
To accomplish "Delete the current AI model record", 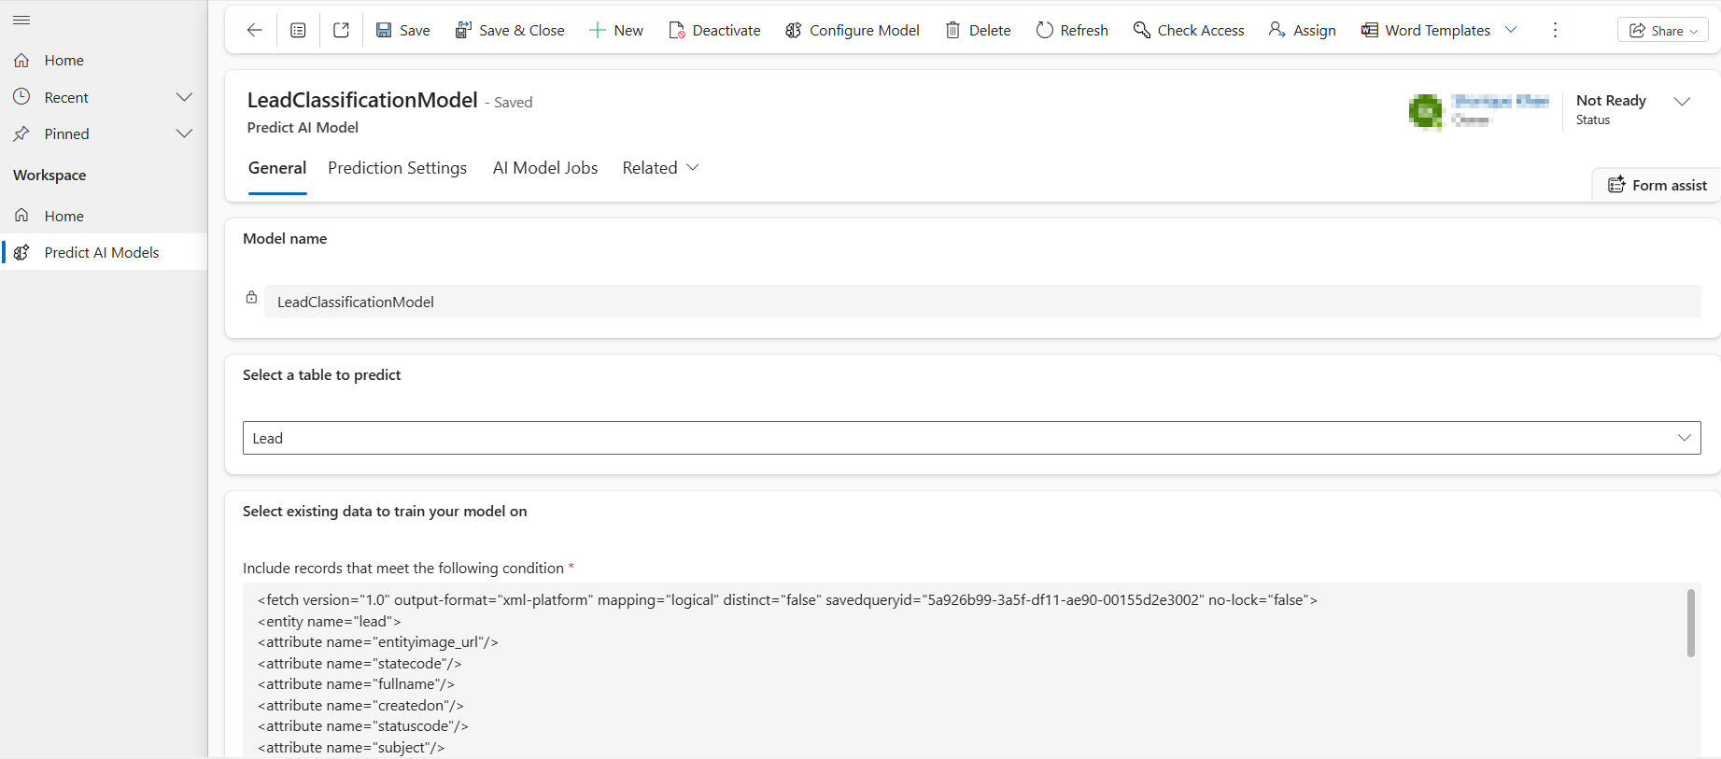I will point(978,30).
